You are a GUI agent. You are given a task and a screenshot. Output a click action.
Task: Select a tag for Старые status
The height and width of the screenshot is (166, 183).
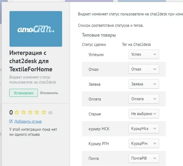(x=144, y=114)
